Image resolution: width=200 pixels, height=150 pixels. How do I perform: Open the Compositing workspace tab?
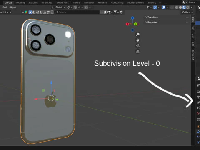pos(117,2)
